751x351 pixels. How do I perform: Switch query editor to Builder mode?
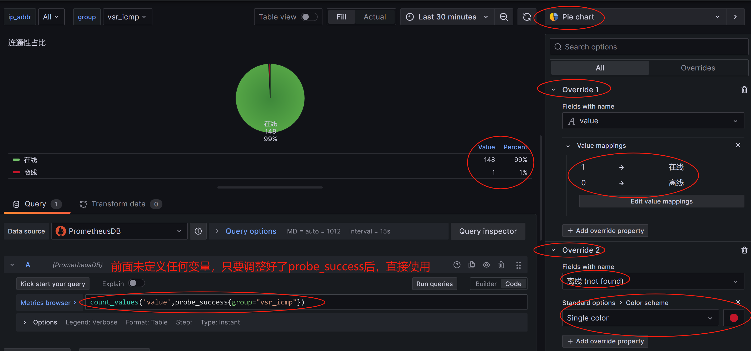(486, 284)
